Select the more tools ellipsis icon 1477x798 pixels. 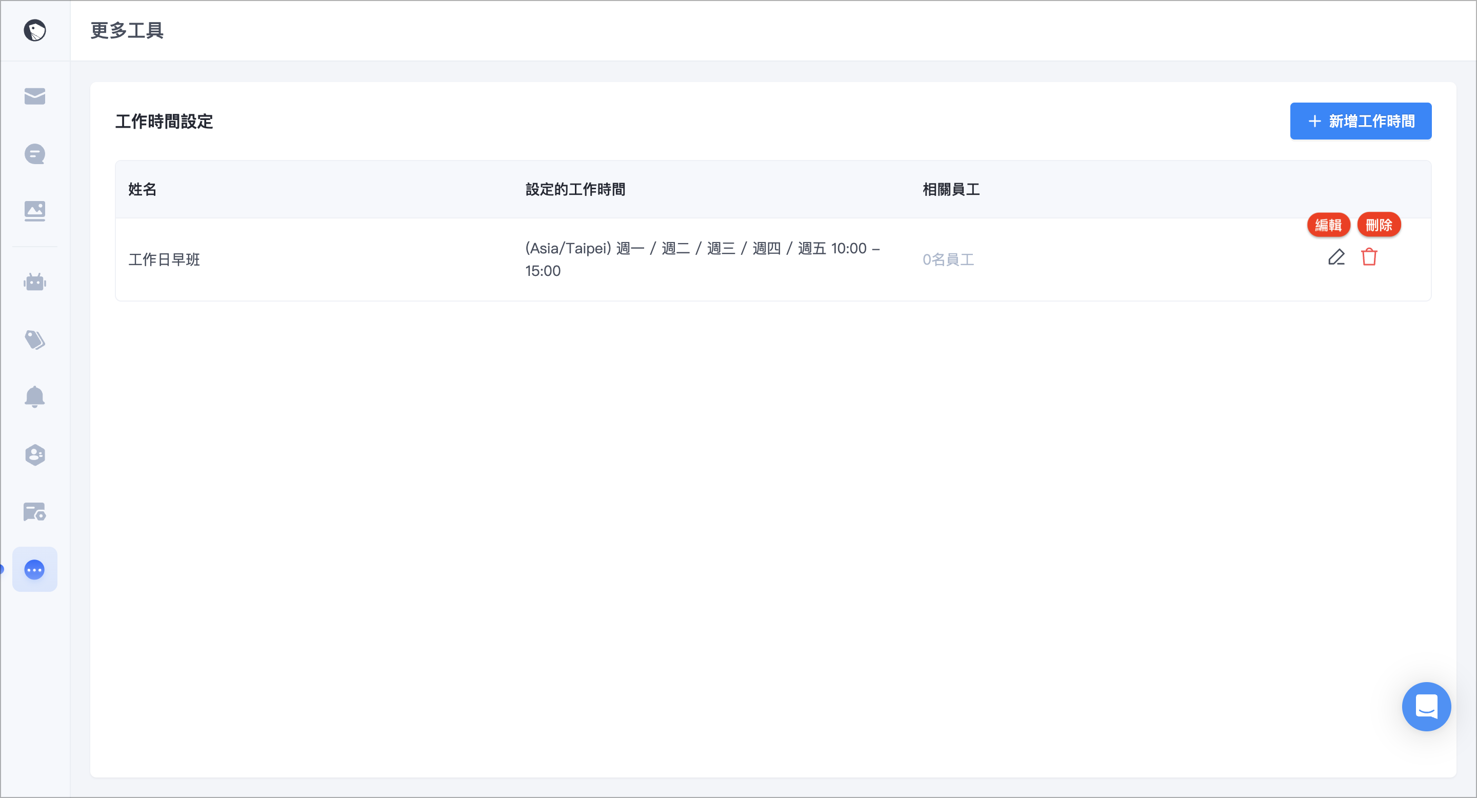tap(34, 569)
